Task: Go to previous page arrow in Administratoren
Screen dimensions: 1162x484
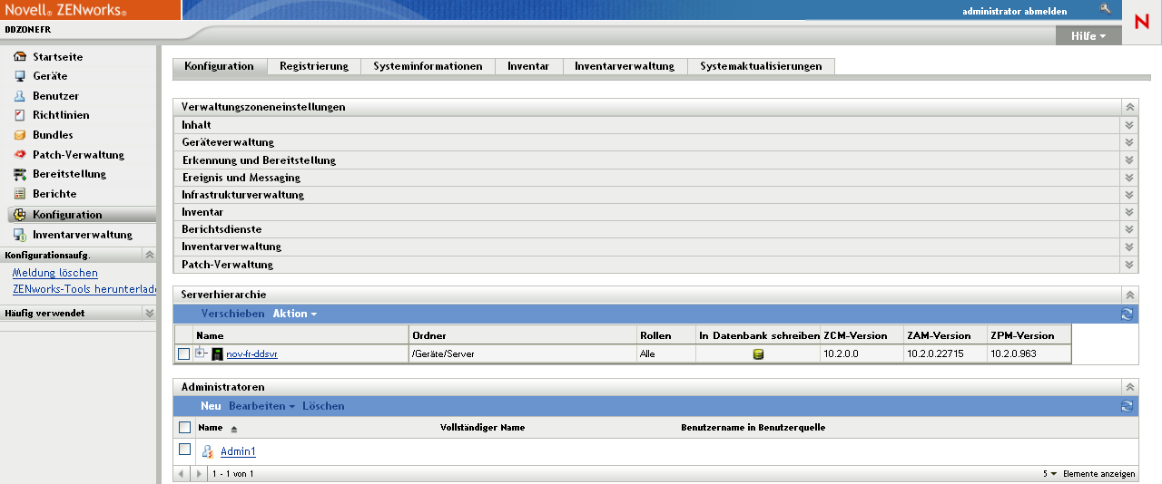Action: [x=181, y=474]
